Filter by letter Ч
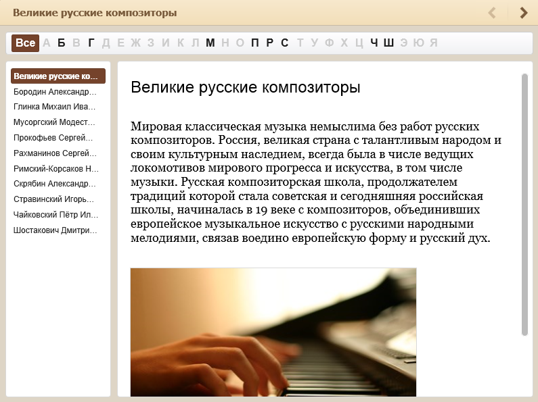 [x=374, y=43]
